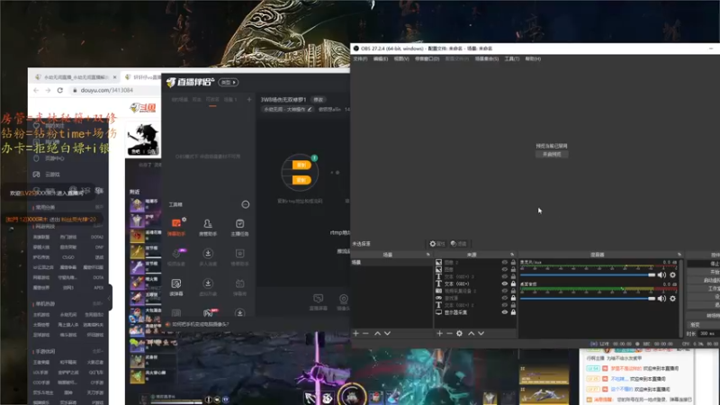The image size is (720, 405).
Task: Open source properties gear in sources toolbar
Action: coord(460,333)
